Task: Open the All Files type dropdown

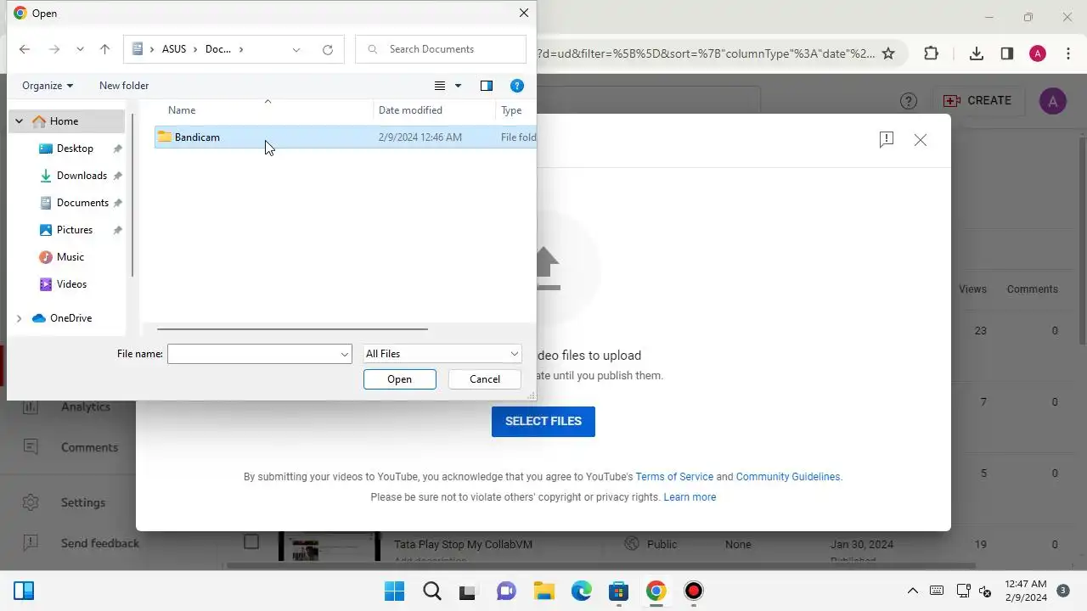Action: [442, 354]
